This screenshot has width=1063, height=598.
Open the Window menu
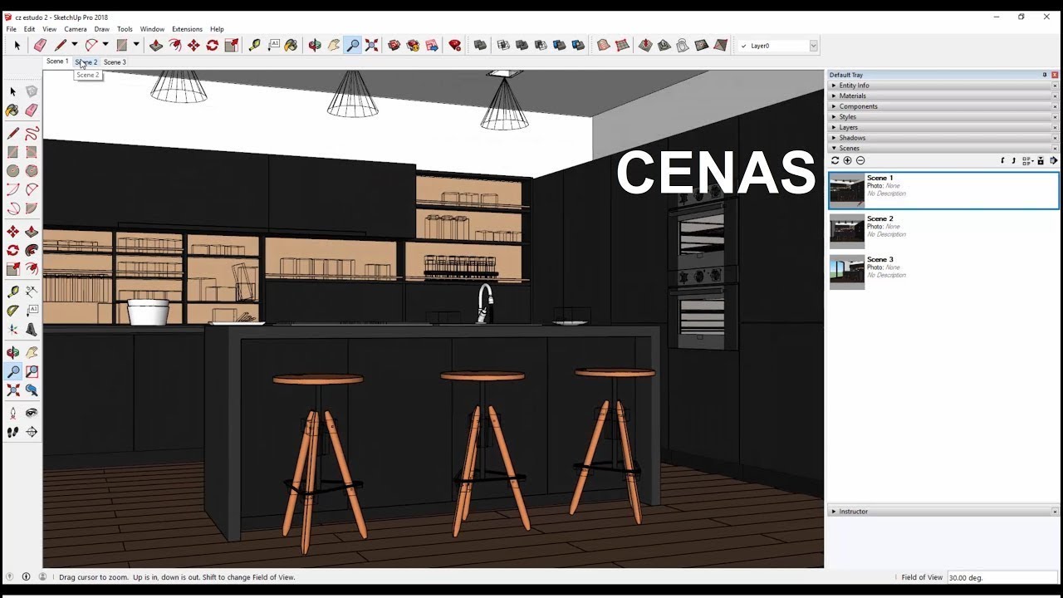(x=152, y=29)
